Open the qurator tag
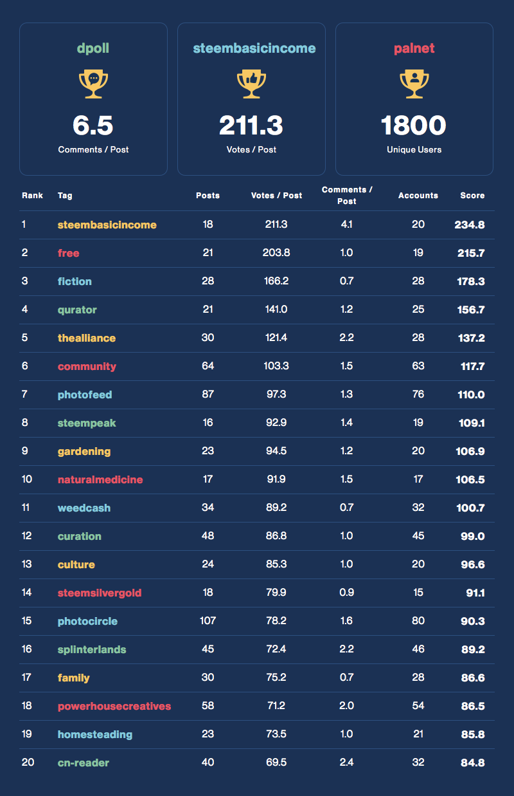This screenshot has width=514, height=796. click(77, 310)
